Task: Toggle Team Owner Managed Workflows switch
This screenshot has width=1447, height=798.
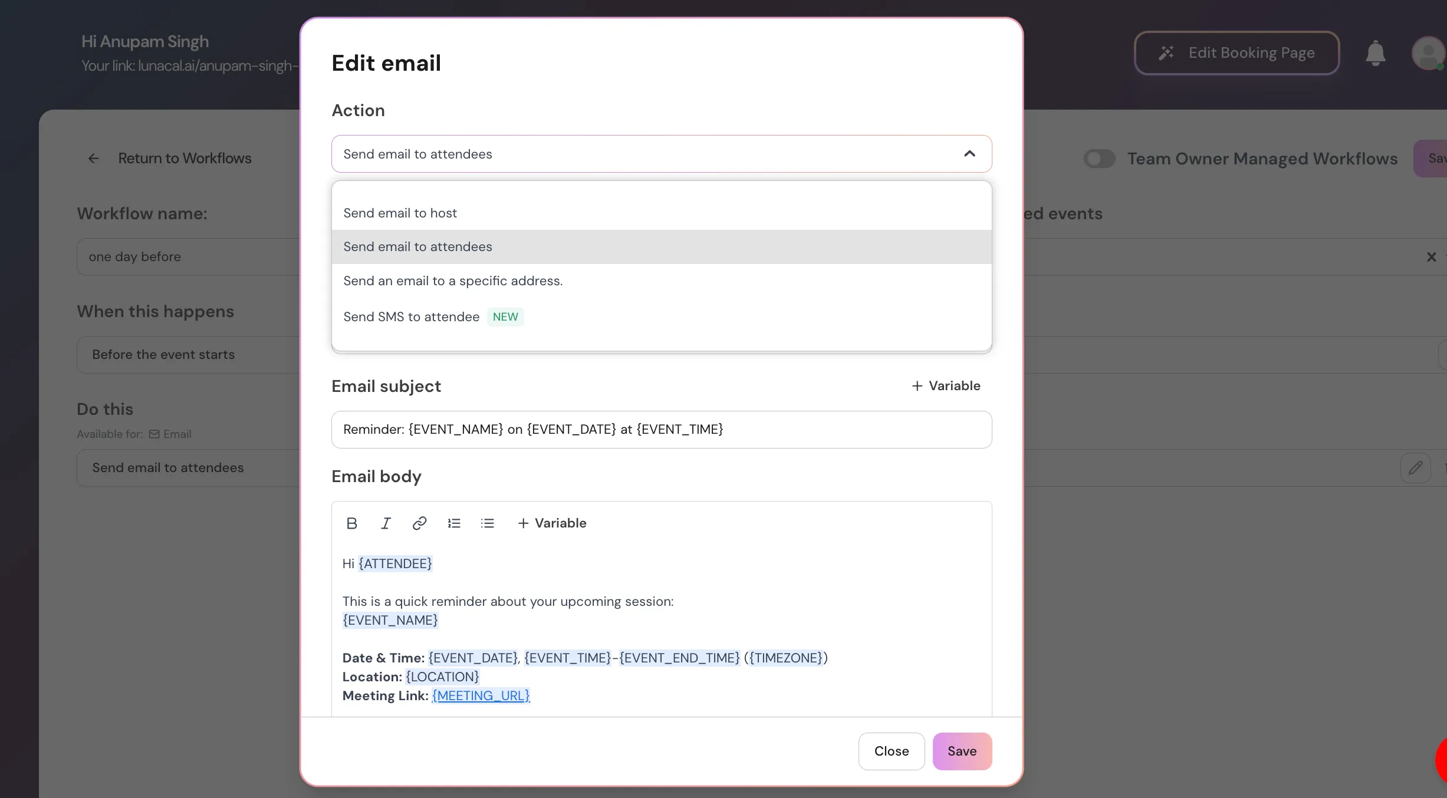Action: coord(1099,159)
